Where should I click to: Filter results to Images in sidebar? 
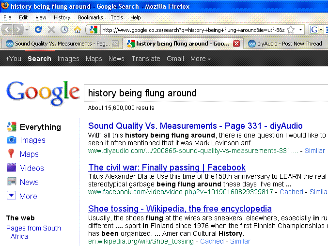point(32,140)
